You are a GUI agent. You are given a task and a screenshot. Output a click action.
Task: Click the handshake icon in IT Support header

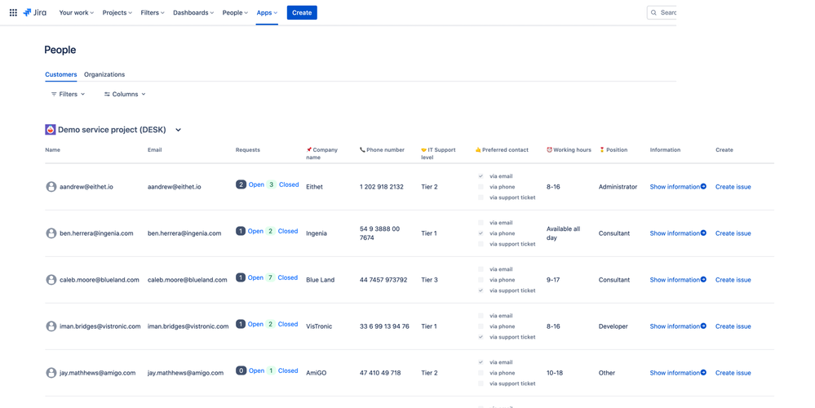(423, 149)
